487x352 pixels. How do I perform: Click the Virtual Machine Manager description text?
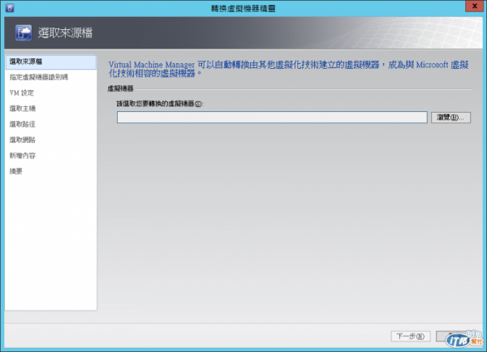[x=288, y=69]
